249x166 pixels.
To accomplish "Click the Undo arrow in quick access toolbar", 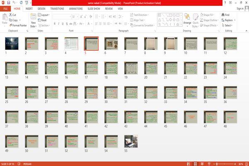I will point(14,3).
